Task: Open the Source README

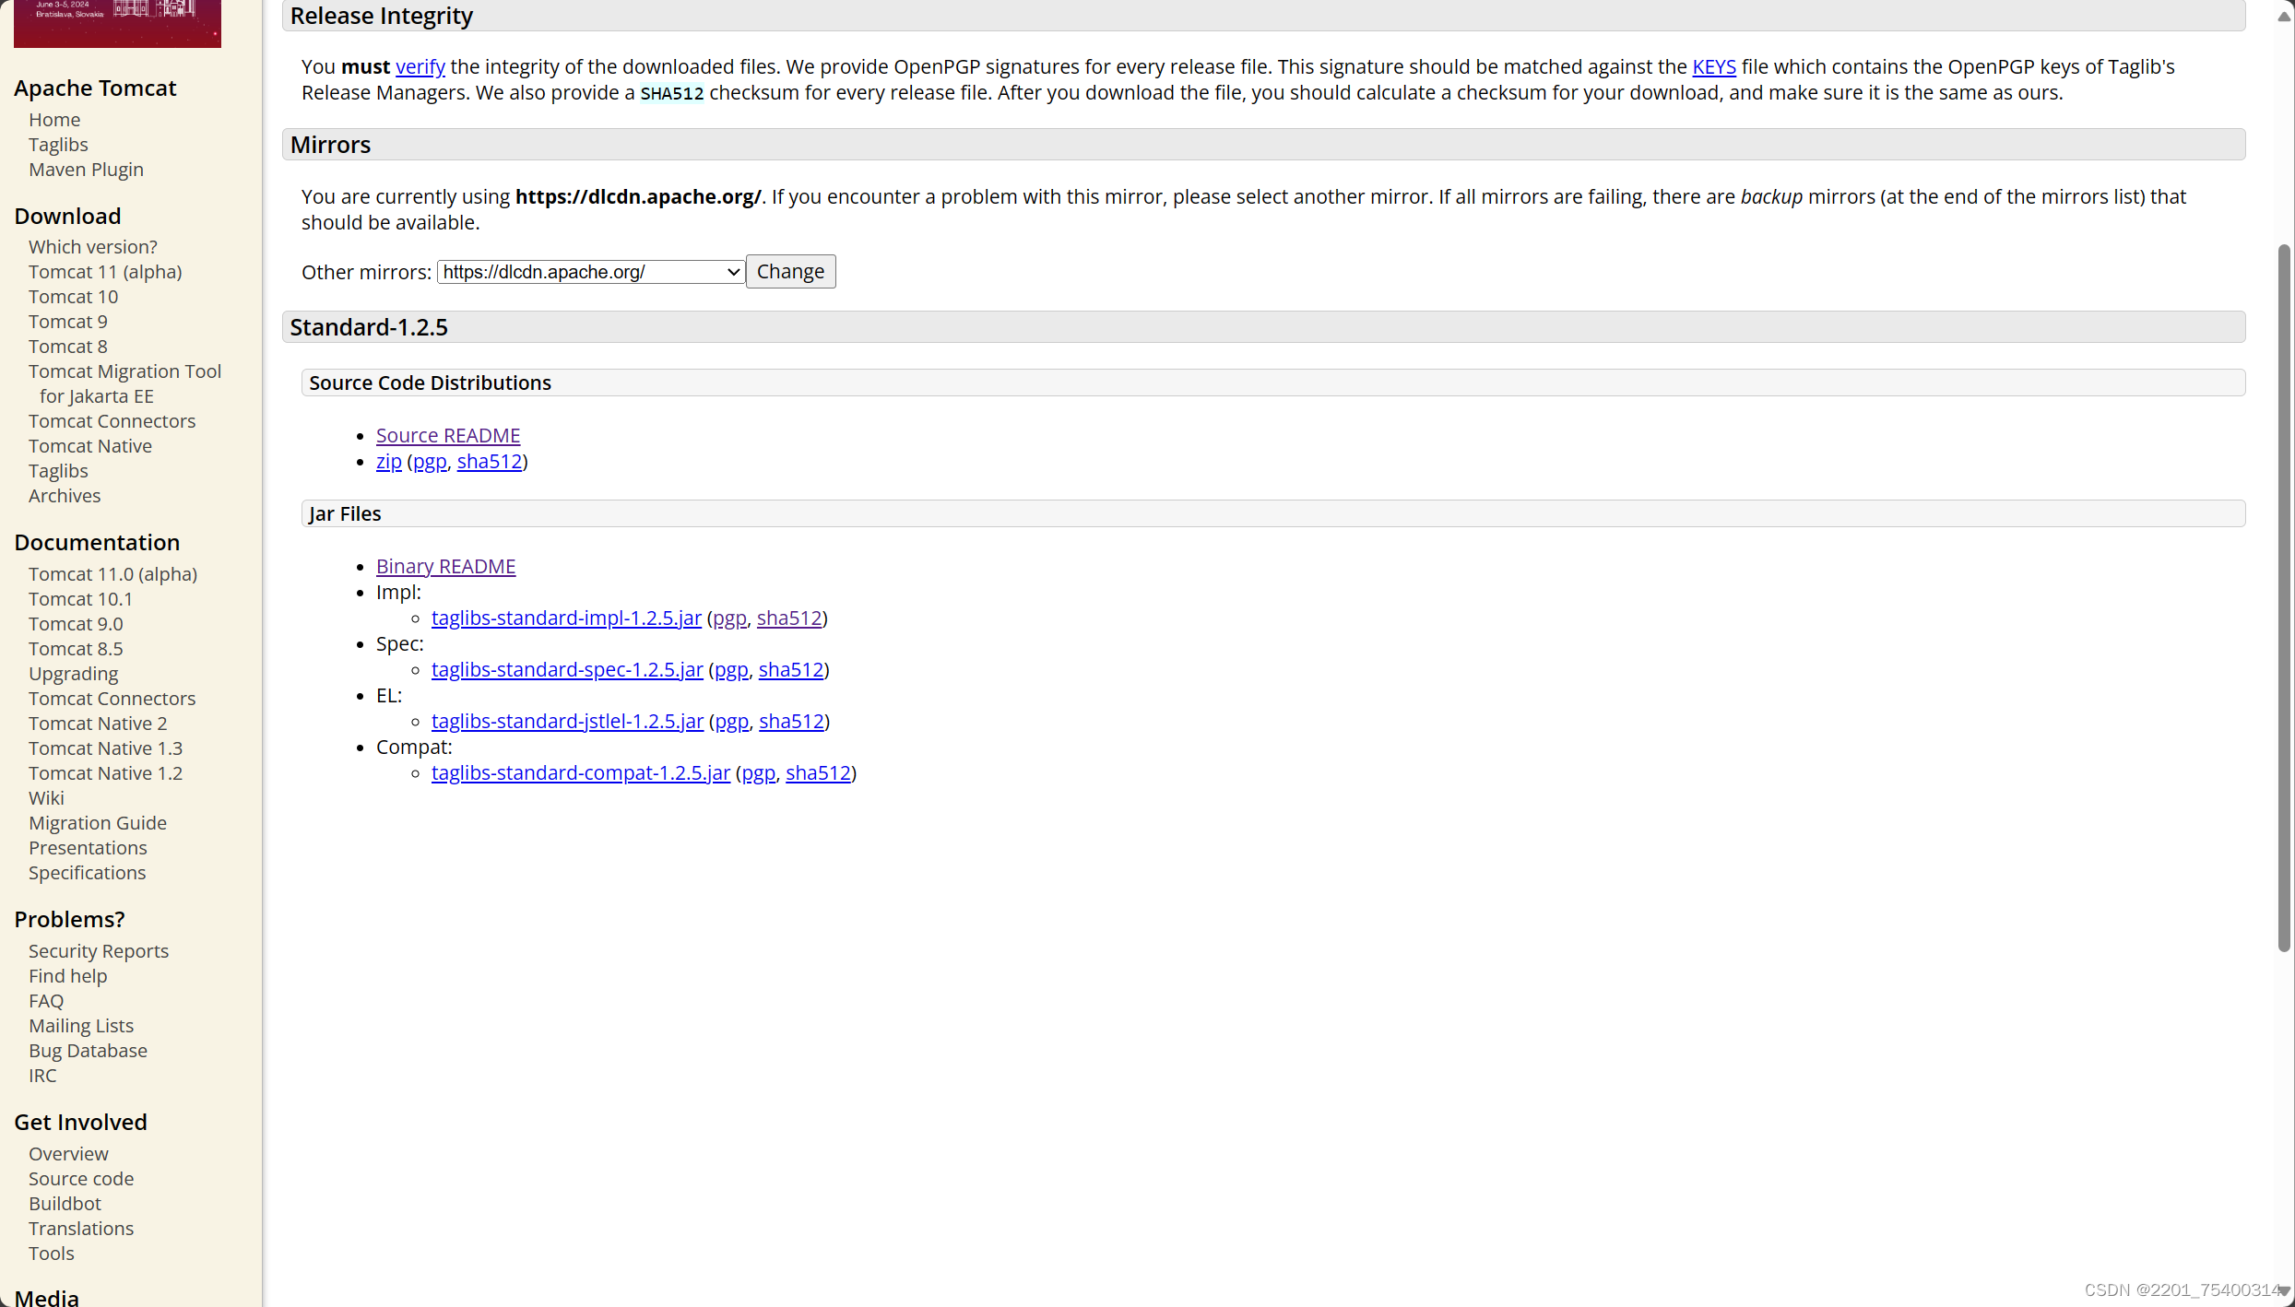Action: pos(447,434)
